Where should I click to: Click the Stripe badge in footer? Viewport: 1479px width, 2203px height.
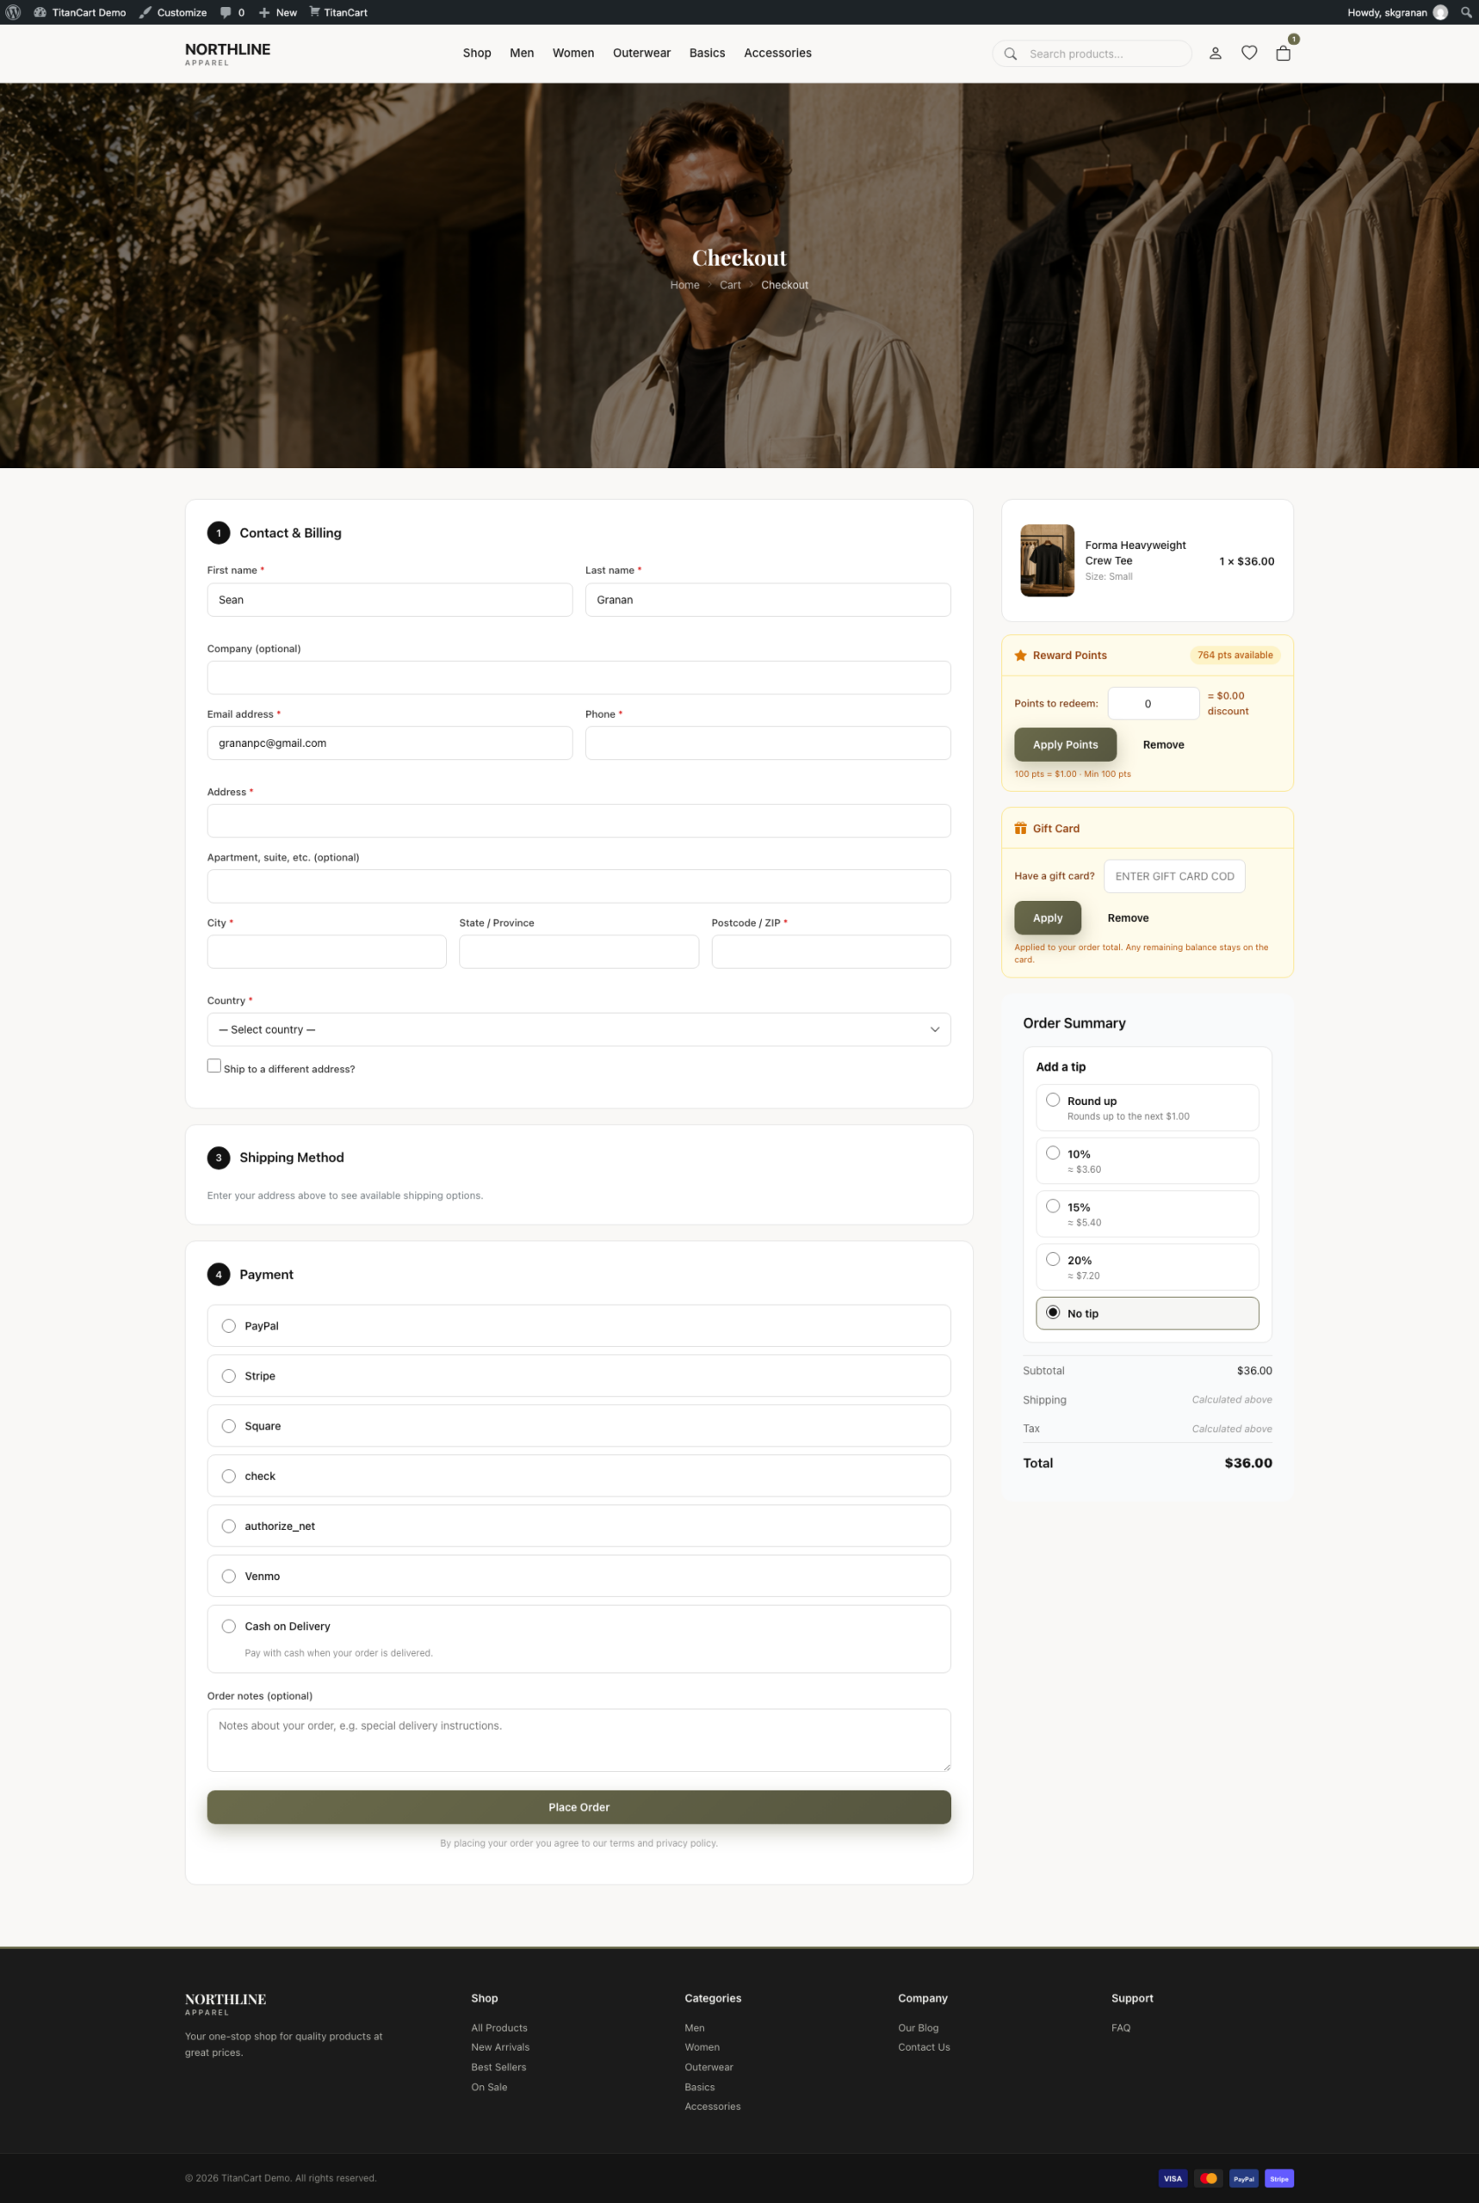(x=1279, y=2179)
